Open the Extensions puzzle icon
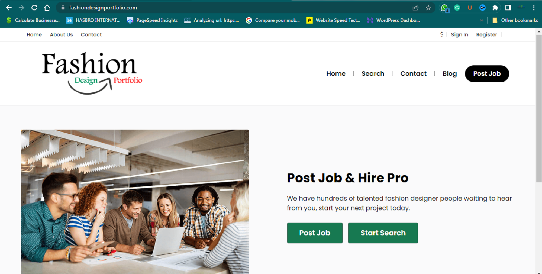Viewport: 542px width, 274px height. pyautogui.click(x=495, y=8)
